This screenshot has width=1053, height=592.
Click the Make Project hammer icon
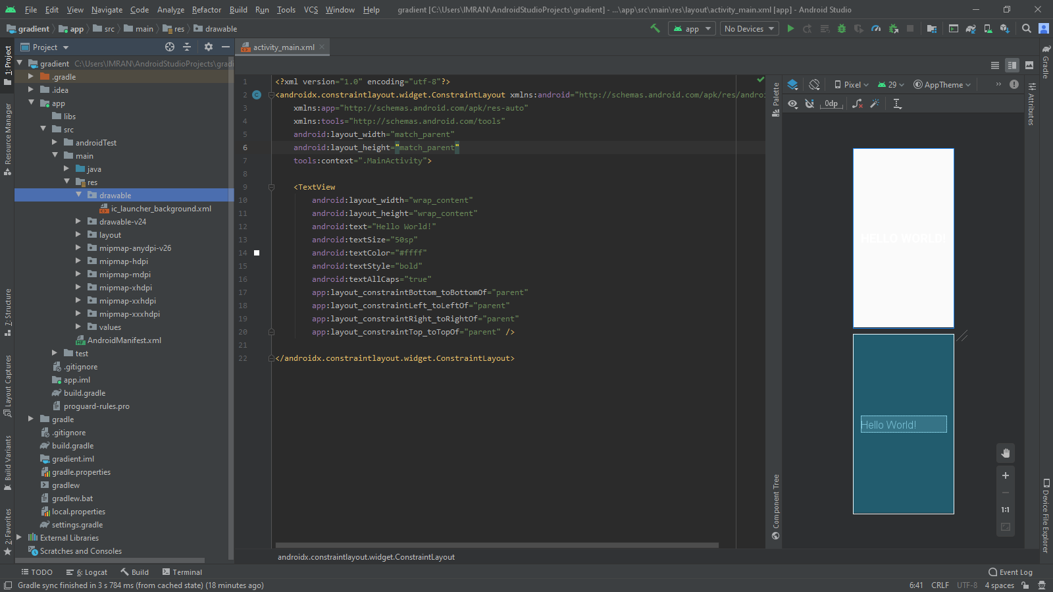(655, 28)
